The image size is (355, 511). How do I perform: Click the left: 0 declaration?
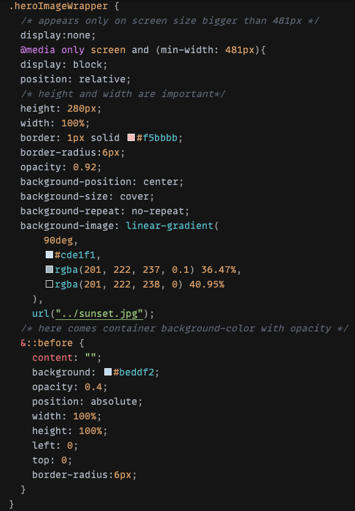tap(55, 446)
